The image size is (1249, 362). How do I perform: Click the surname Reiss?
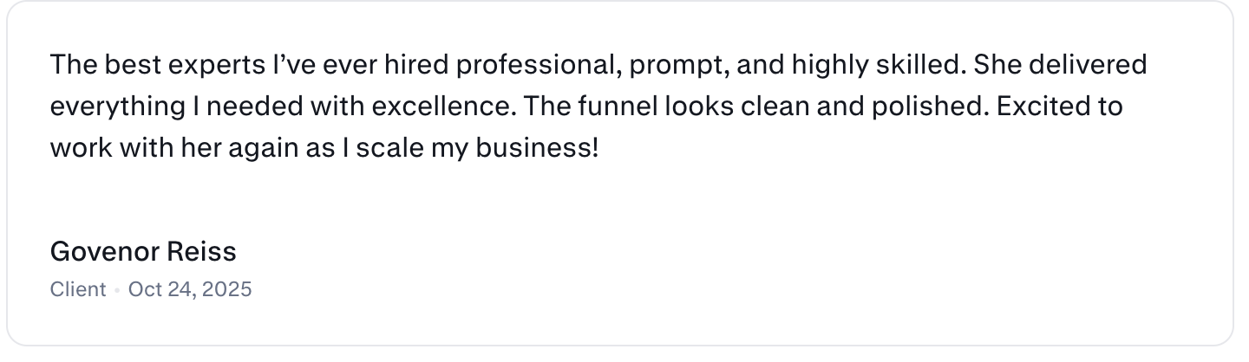click(x=203, y=252)
